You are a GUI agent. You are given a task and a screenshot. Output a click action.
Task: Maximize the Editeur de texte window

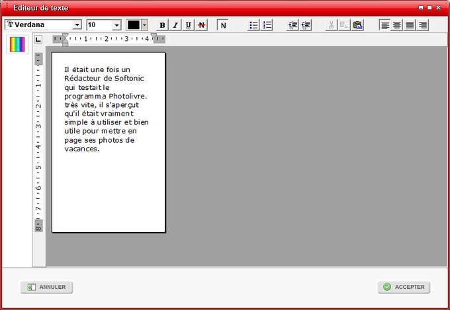click(429, 8)
